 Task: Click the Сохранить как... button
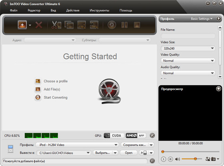tap(134, 145)
